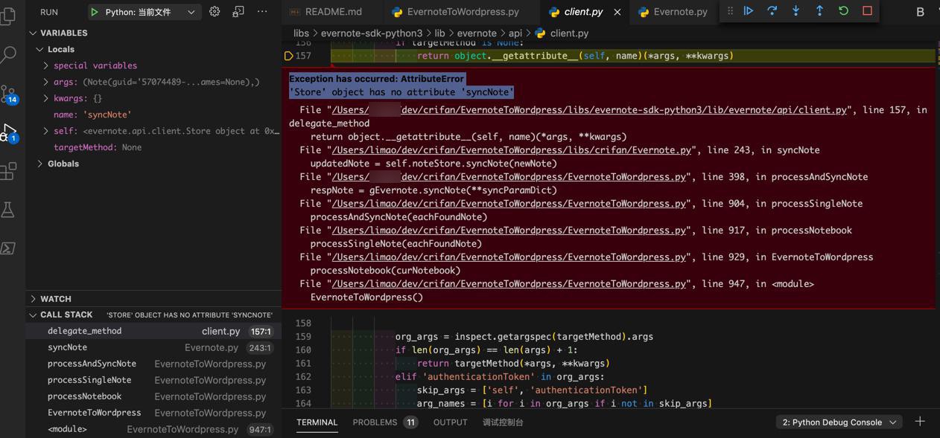The image size is (940, 438).
Task: Open the Debug Console icon in Run header
Action: pos(238,12)
